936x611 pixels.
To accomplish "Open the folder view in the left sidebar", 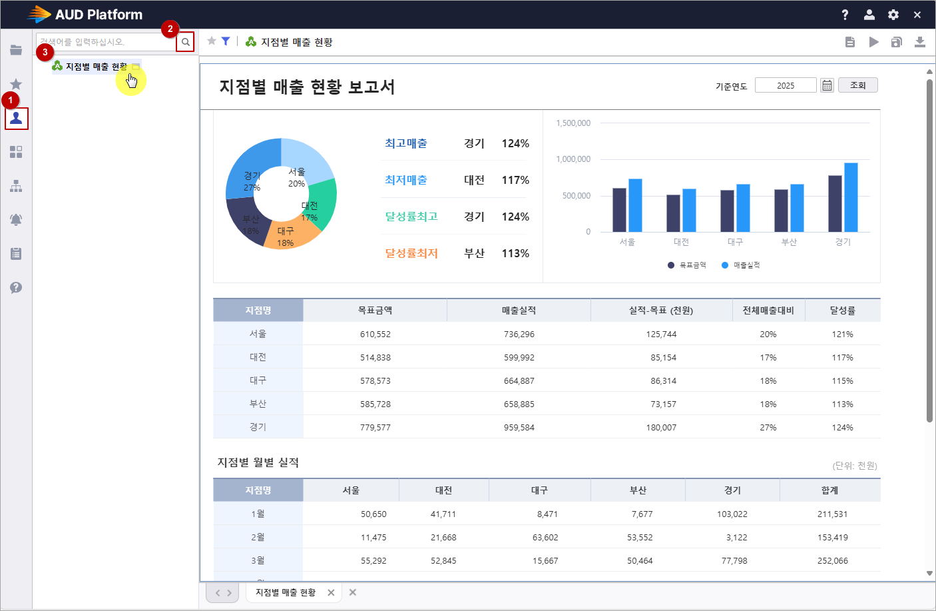I will tap(16, 50).
